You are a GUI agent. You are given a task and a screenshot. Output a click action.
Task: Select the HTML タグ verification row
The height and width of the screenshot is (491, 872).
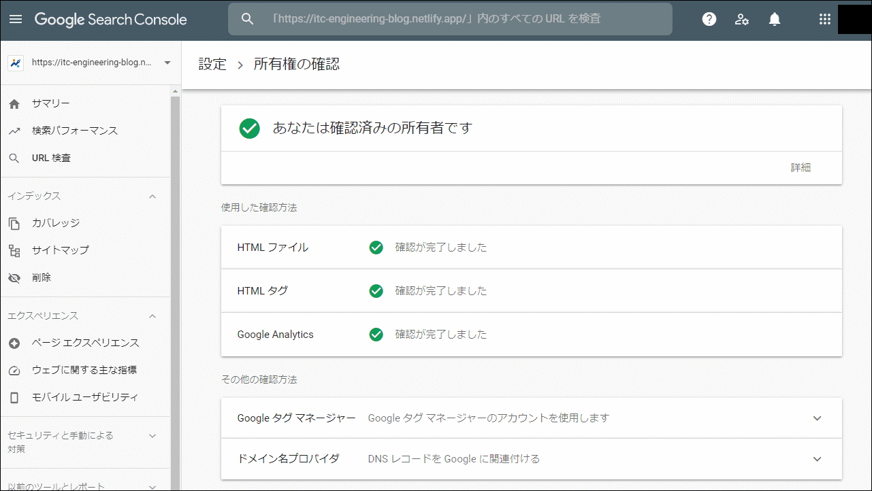(532, 291)
